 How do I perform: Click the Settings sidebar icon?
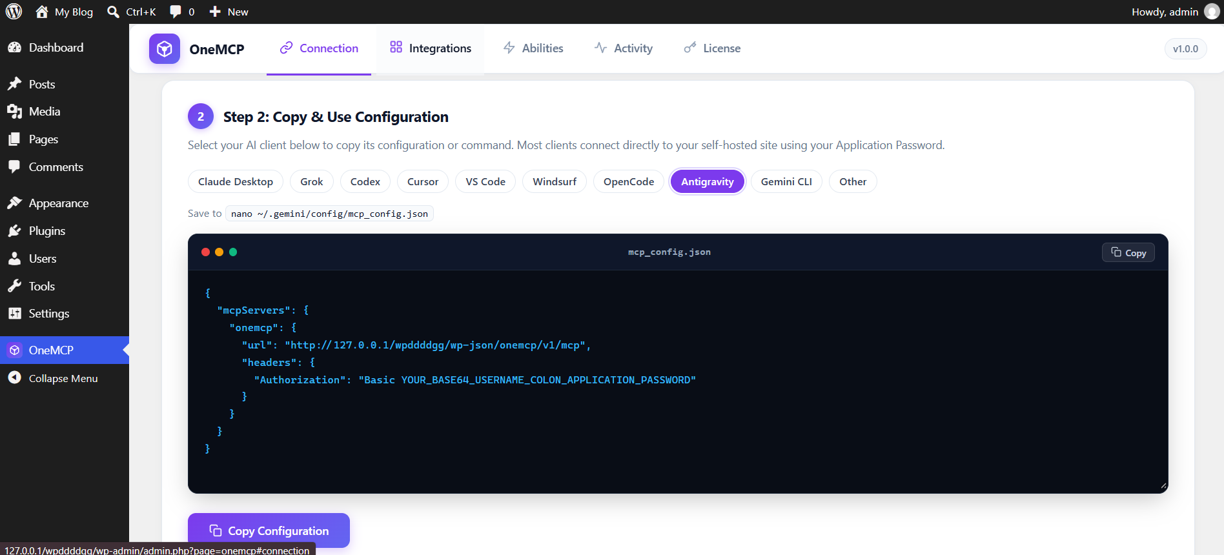click(14, 313)
